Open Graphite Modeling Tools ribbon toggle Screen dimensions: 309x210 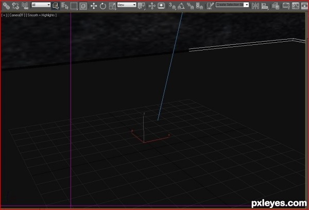(286, 6)
